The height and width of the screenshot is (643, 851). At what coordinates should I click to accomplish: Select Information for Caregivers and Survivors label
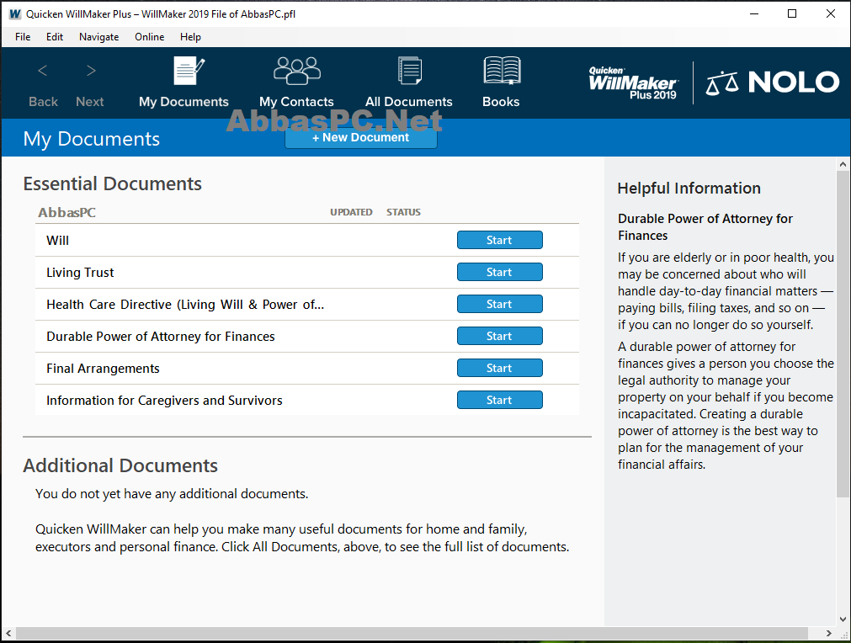164,401
